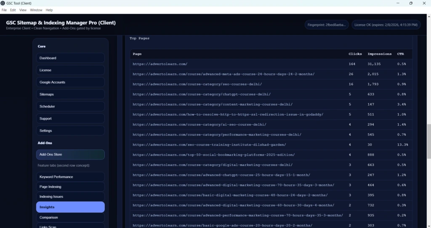Select the http-to-https-ssl-redirection URL

(228, 114)
